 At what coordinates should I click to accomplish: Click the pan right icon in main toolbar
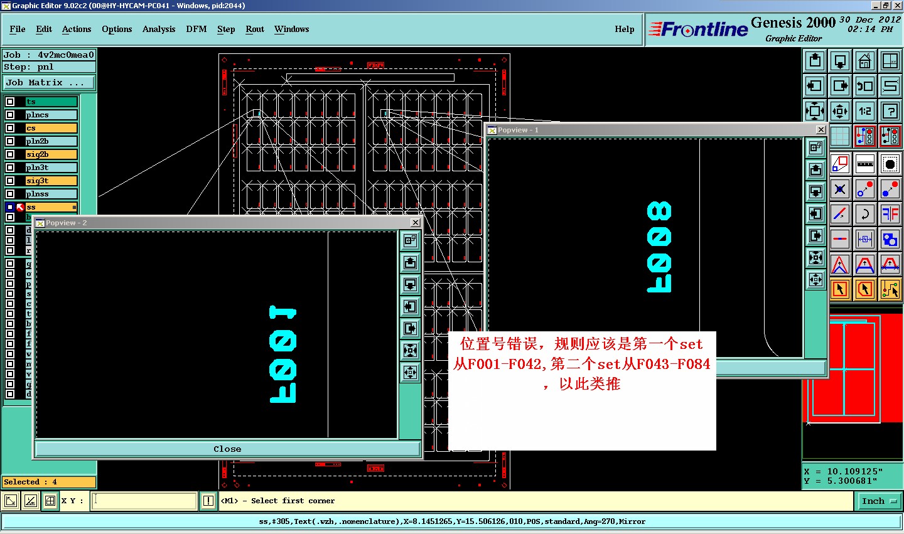840,86
